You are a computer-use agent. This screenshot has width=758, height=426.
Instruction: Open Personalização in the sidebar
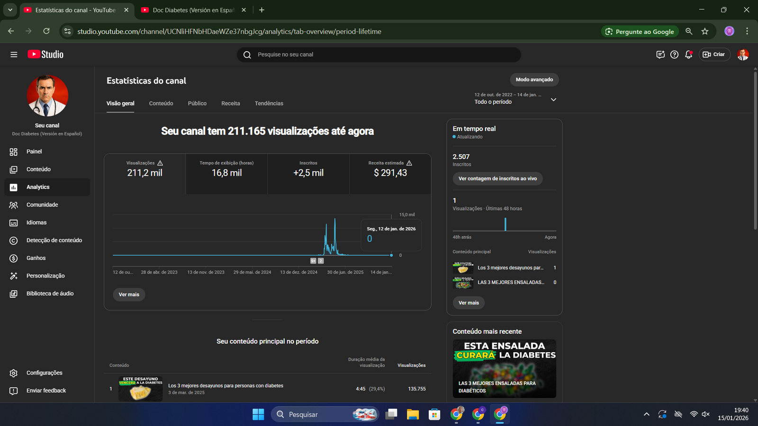(x=45, y=276)
